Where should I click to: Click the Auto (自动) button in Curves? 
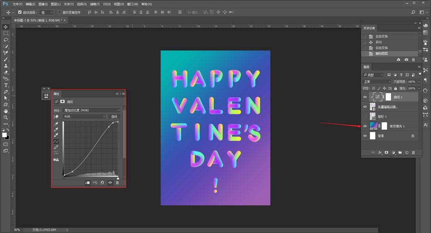pos(115,116)
